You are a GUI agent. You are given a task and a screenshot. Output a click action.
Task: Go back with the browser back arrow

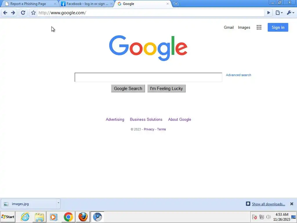[5, 13]
